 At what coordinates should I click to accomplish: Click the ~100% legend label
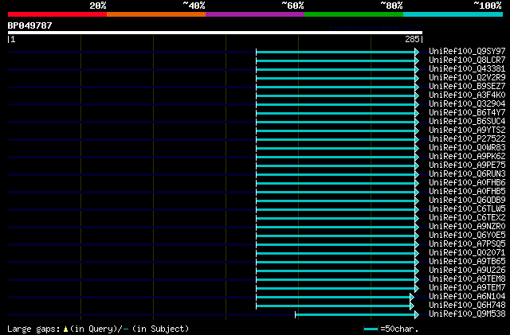(488, 6)
